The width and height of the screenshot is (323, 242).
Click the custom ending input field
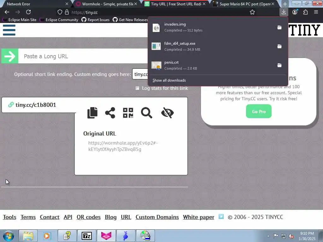point(140,74)
